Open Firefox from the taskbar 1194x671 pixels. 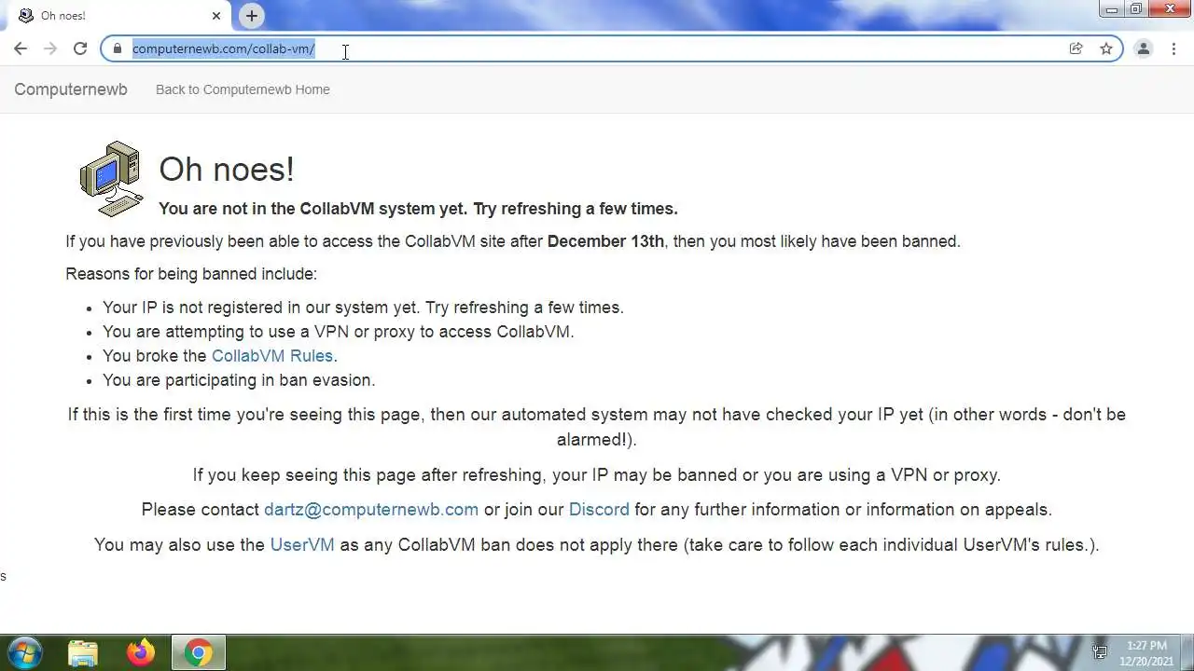[141, 652]
